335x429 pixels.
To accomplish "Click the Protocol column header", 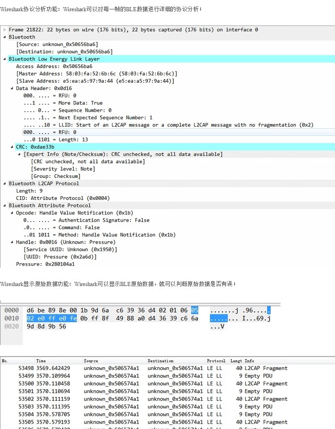I will [216, 361].
